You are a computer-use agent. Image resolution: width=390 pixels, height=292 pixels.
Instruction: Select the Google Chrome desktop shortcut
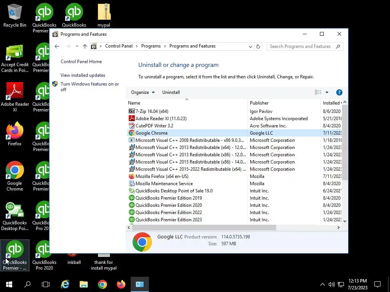pos(15,176)
